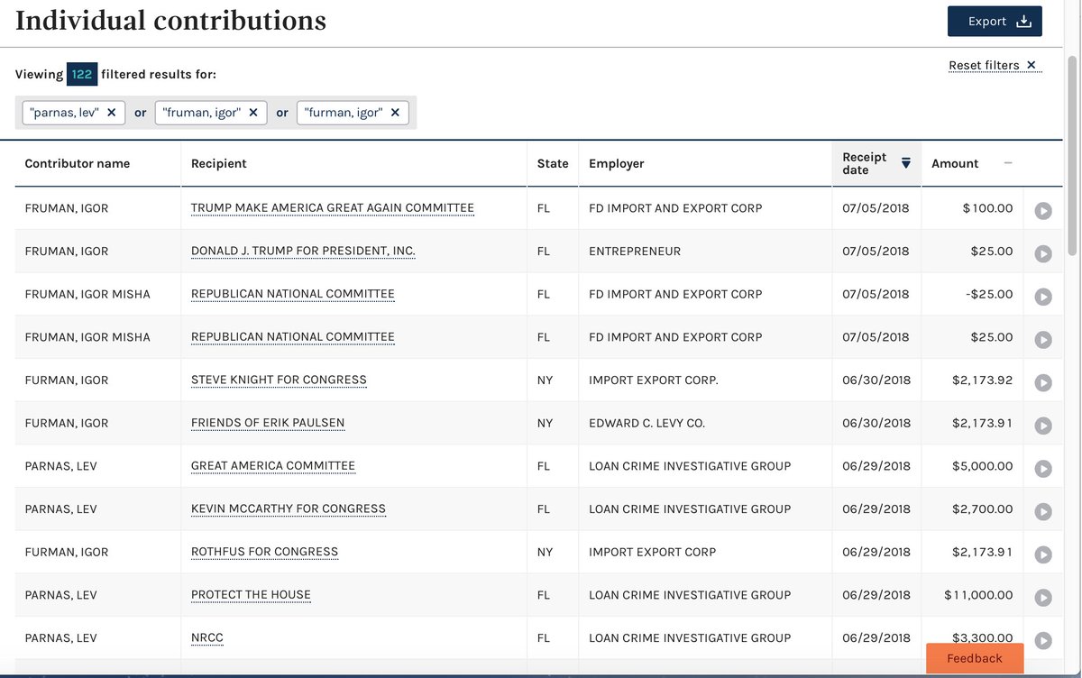This screenshot has width=1082, height=678.
Task: Expand details for Steve Knight for Congress row
Action: 1043,383
